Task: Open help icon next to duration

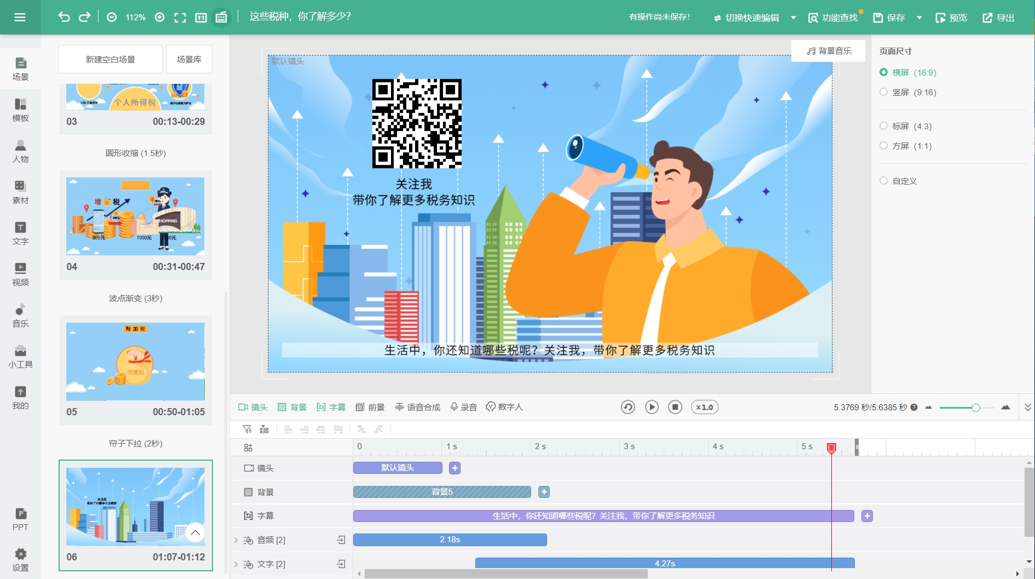Action: pyautogui.click(x=914, y=407)
